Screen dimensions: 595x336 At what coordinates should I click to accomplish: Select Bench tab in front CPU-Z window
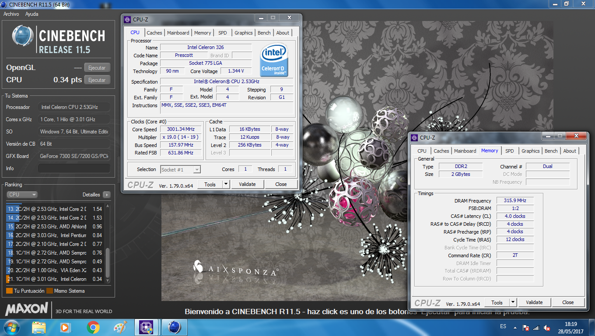(x=264, y=33)
